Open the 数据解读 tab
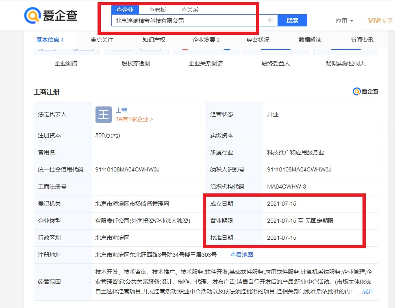395x308 pixels. (x=310, y=40)
